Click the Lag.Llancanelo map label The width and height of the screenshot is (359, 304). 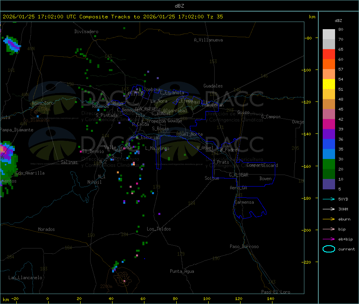click(25, 278)
